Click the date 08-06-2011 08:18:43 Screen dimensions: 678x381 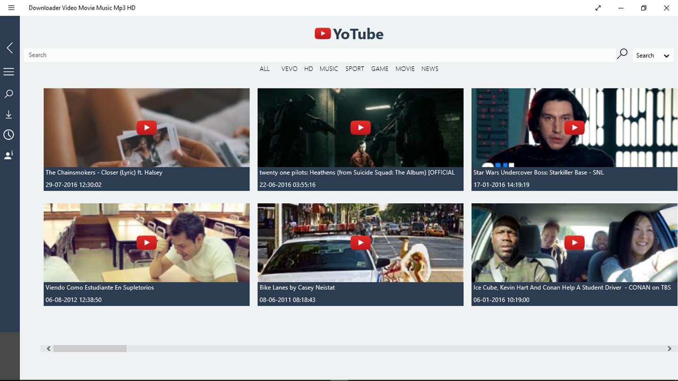coord(287,300)
